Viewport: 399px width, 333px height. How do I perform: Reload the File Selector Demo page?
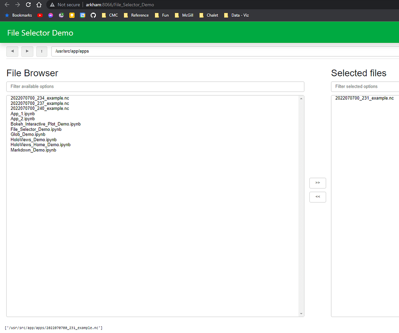coord(27,5)
